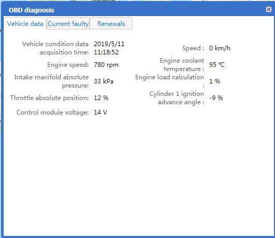275x238 pixels.
Task: Switch to the Current faulty tab
Action: 68,23
